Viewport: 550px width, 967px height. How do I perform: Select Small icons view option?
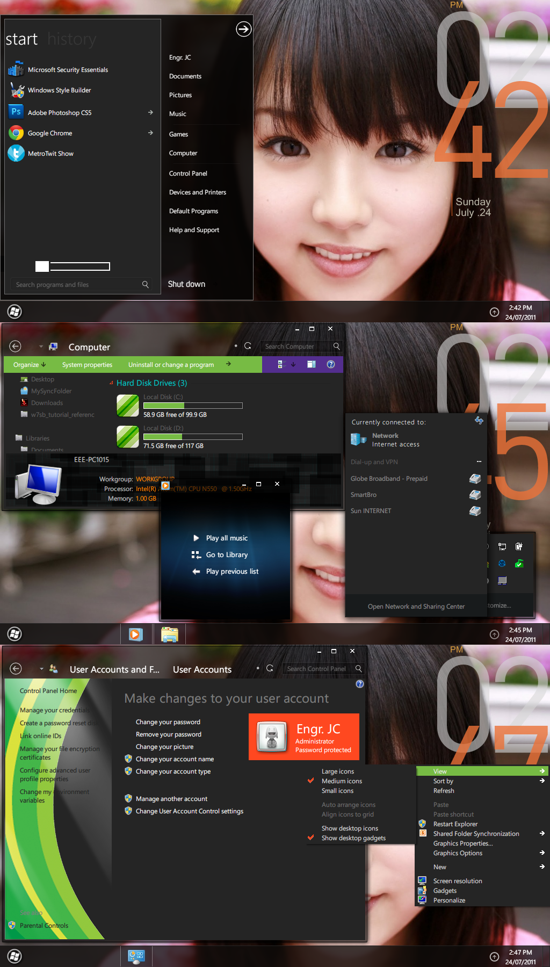[337, 791]
